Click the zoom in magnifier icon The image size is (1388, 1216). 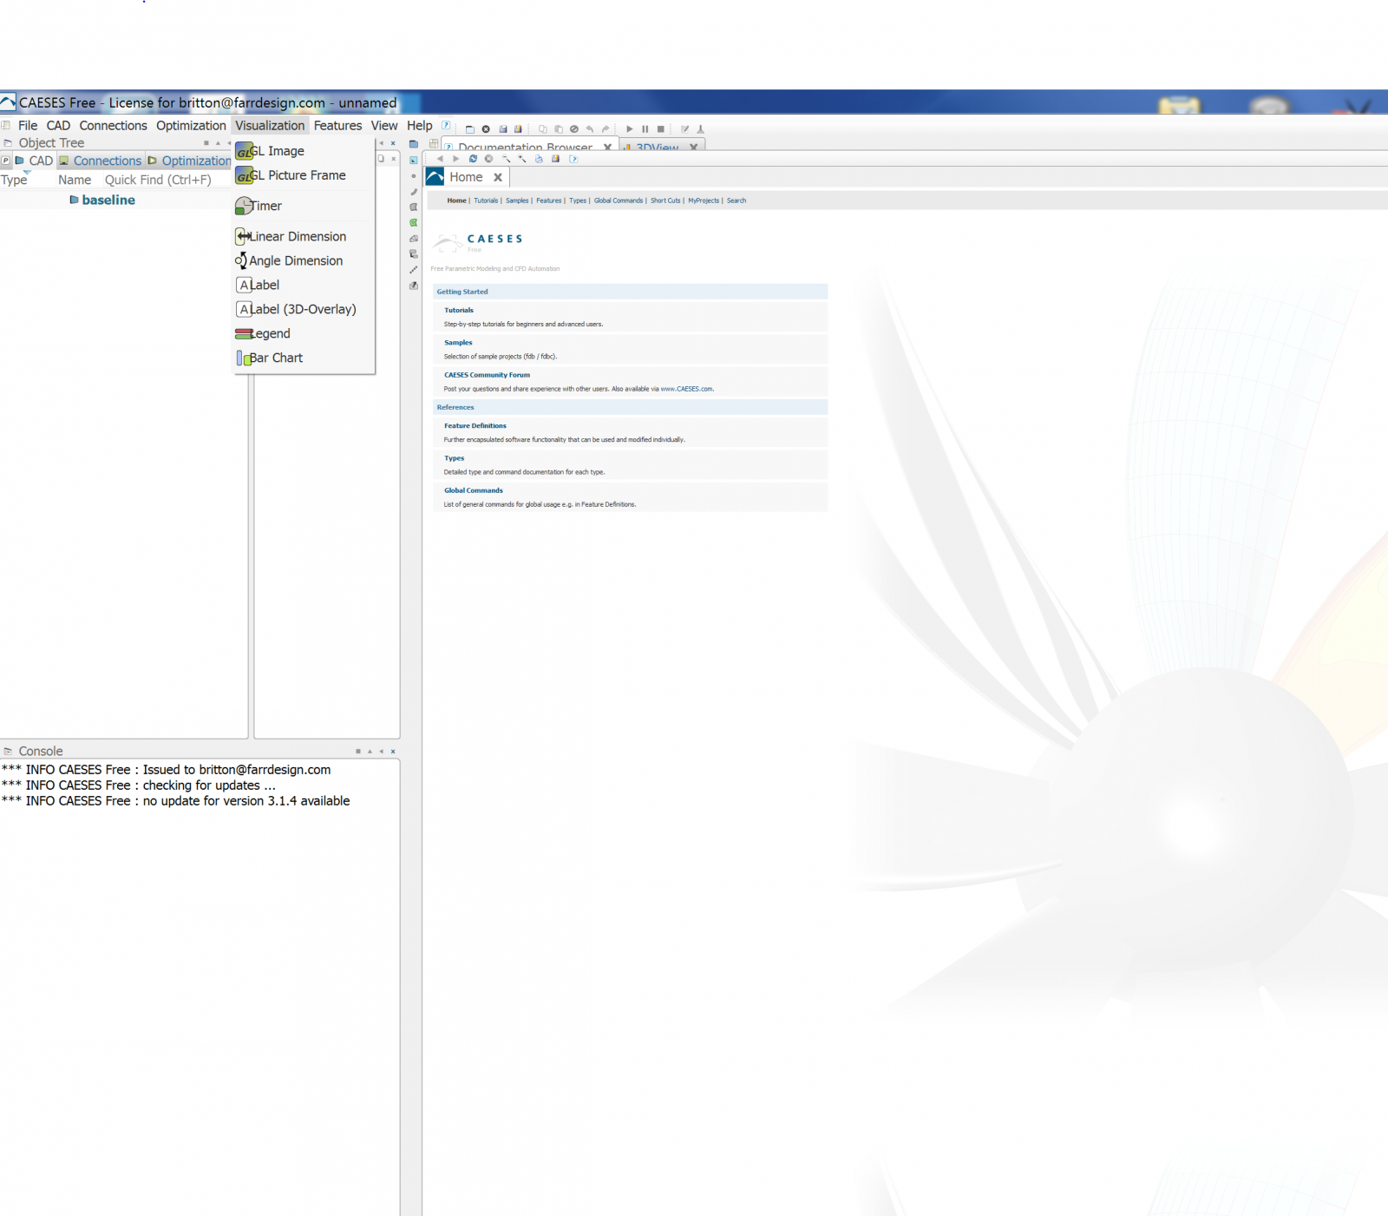[522, 159]
